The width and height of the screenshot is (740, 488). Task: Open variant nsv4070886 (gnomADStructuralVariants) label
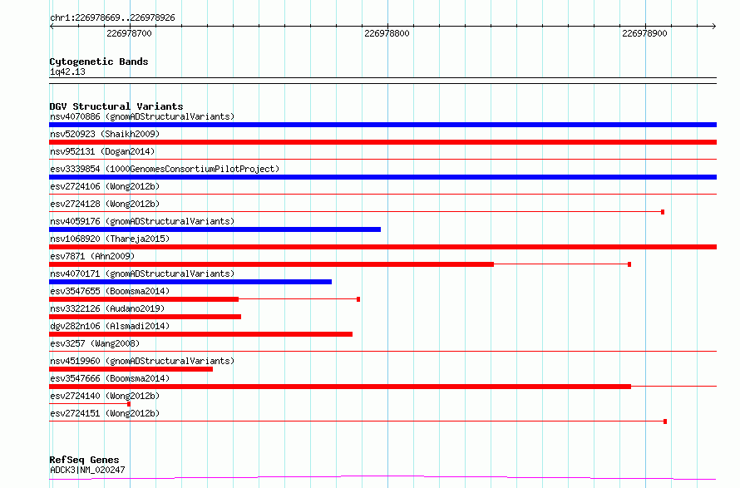point(142,116)
